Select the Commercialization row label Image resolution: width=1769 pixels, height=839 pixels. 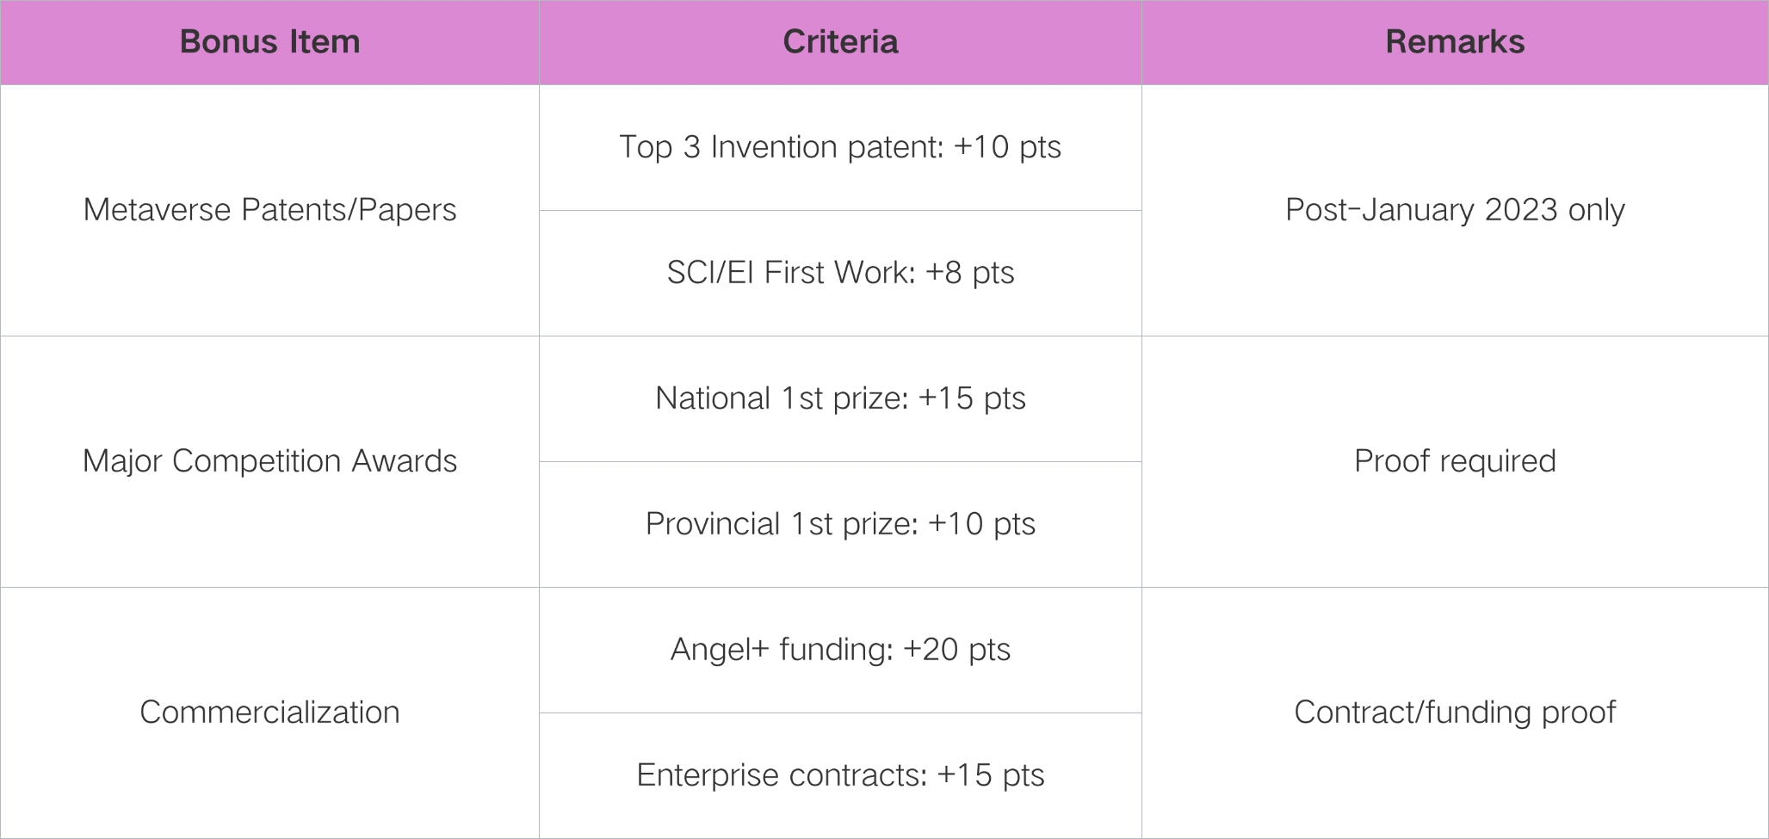tap(269, 713)
